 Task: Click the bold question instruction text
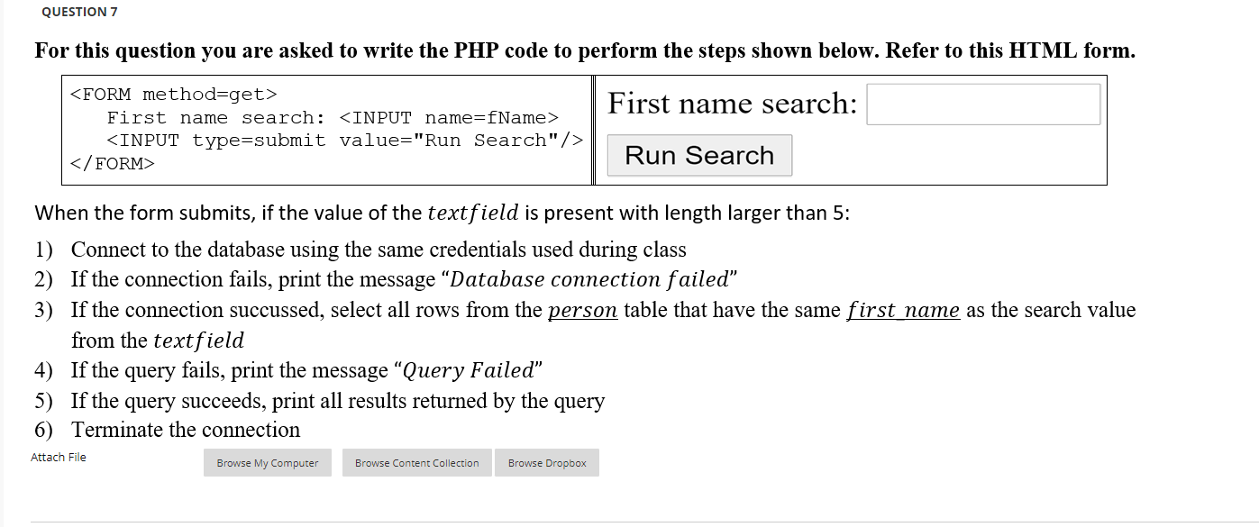[584, 50]
